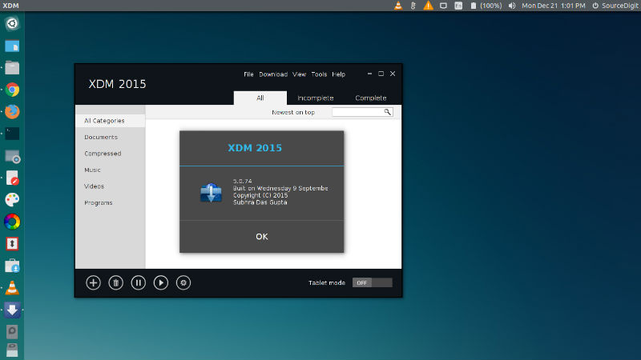This screenshot has height=360, width=641.
Task: Open the Files manager folder icon in dock
Action: point(12,68)
